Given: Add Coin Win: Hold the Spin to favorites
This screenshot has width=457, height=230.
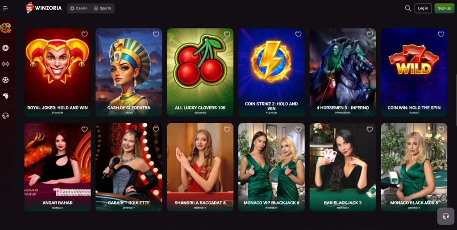Looking at the screenshot, I should click(x=441, y=34).
